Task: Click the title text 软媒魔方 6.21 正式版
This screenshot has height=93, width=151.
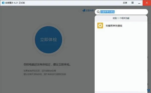Action: click(x=15, y=3)
